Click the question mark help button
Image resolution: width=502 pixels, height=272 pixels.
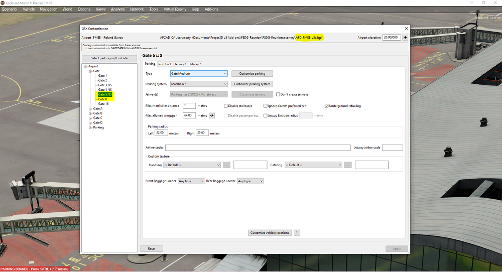(x=297, y=233)
